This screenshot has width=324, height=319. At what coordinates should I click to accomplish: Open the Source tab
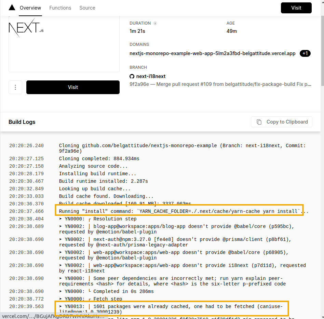coord(87,8)
